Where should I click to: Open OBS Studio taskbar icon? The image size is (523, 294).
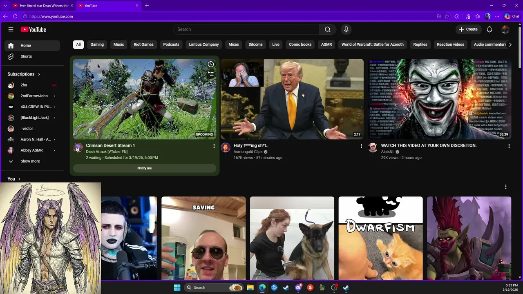coord(334,287)
